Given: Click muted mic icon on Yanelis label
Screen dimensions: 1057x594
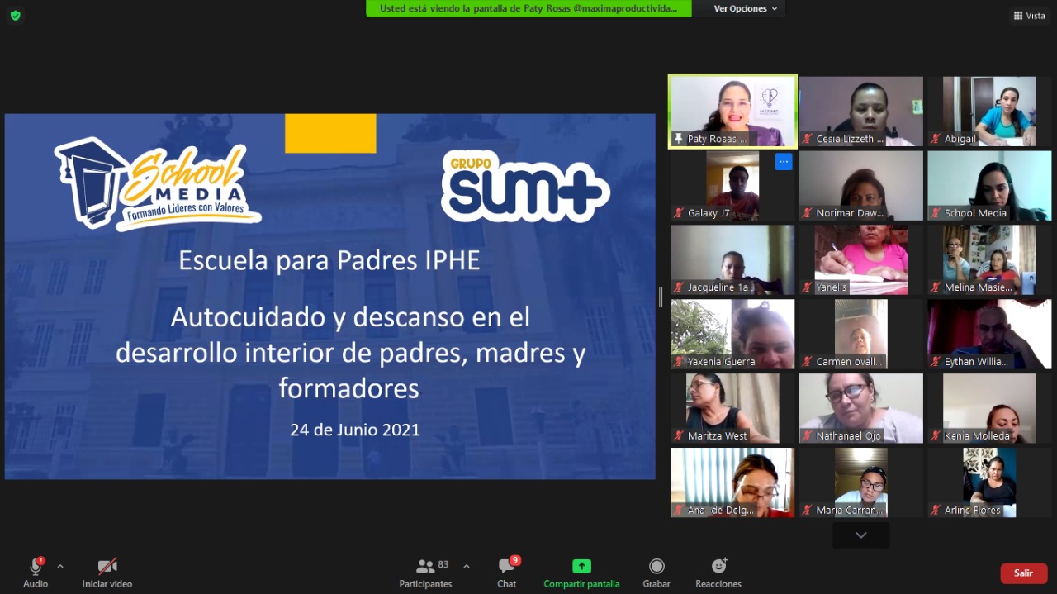Looking at the screenshot, I should [808, 287].
